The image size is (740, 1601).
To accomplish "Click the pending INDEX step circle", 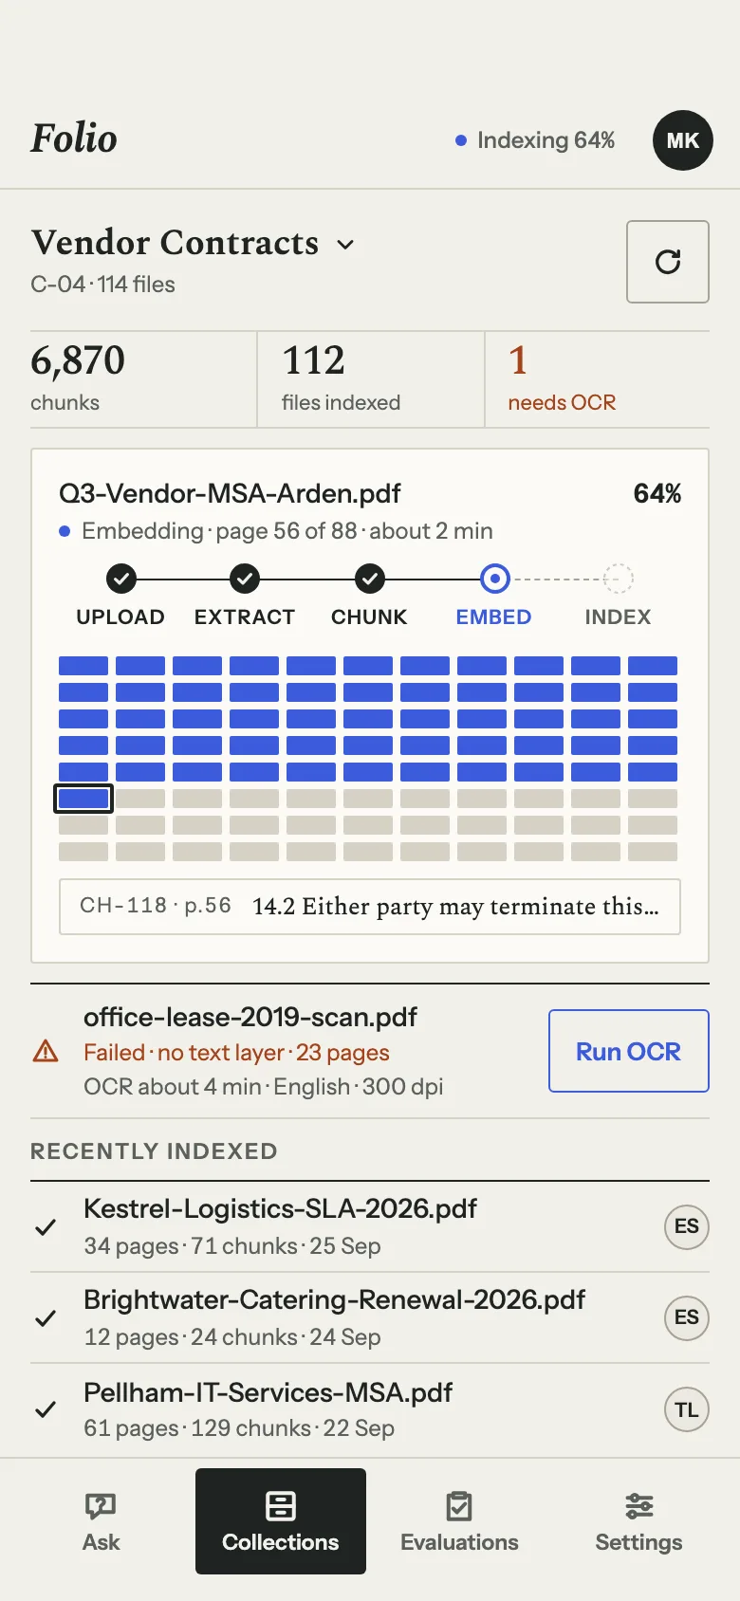I will (x=619, y=578).
